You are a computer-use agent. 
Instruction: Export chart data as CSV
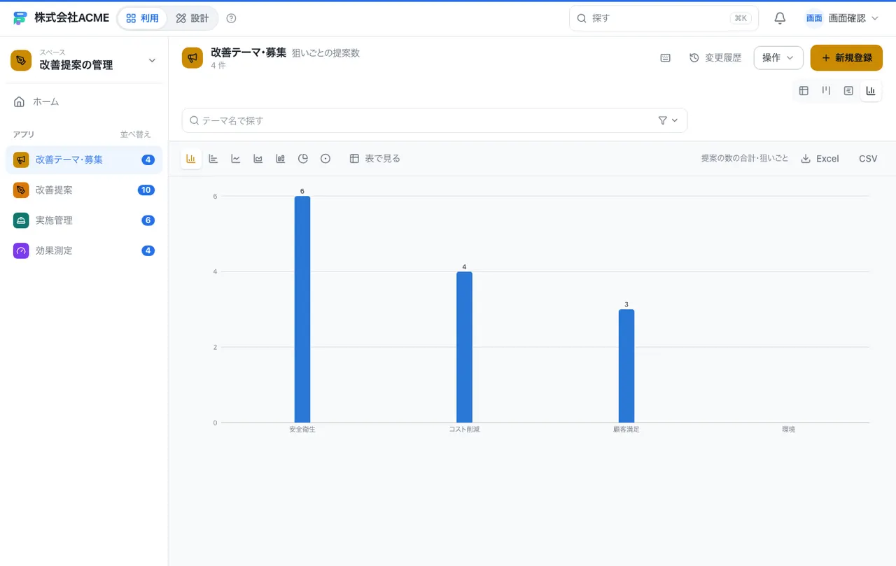868,159
